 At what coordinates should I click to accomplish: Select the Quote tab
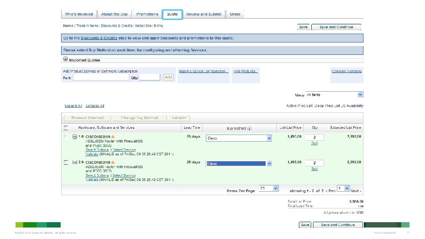(x=172, y=14)
